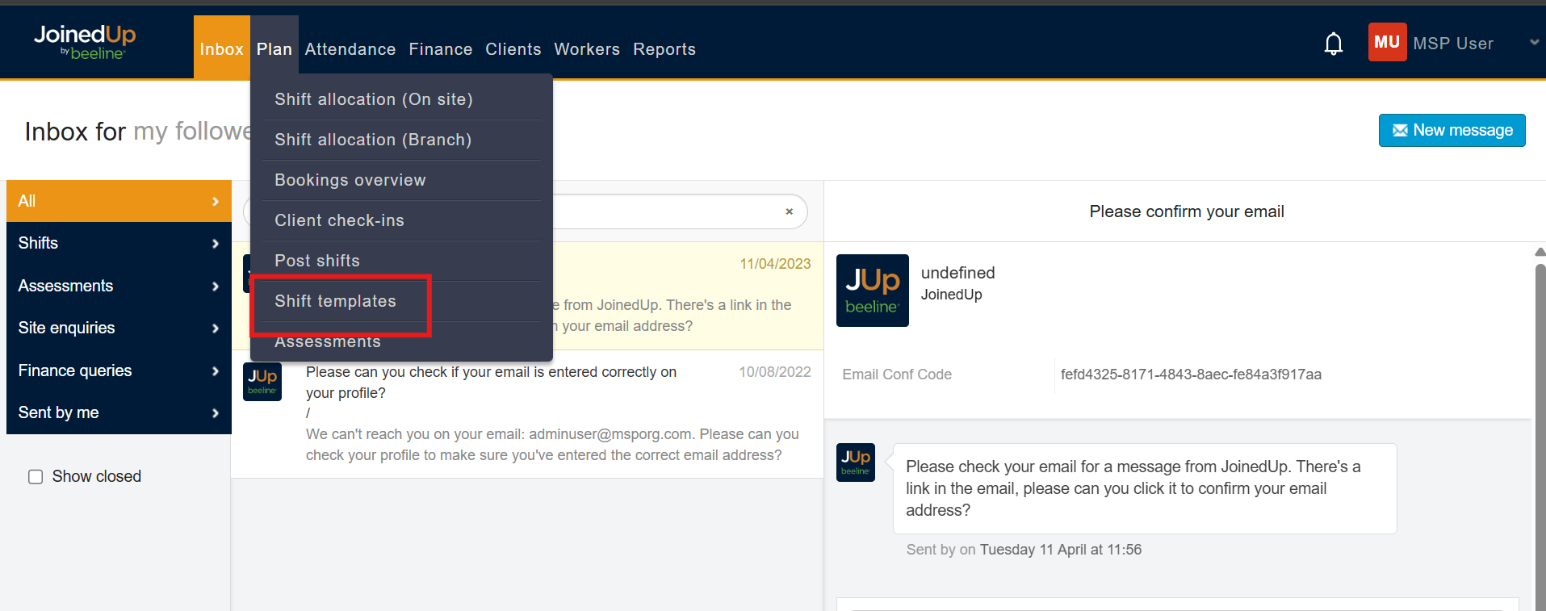Choose Bookings overview in the Plan menu
This screenshot has height=611, width=1546.
click(350, 180)
